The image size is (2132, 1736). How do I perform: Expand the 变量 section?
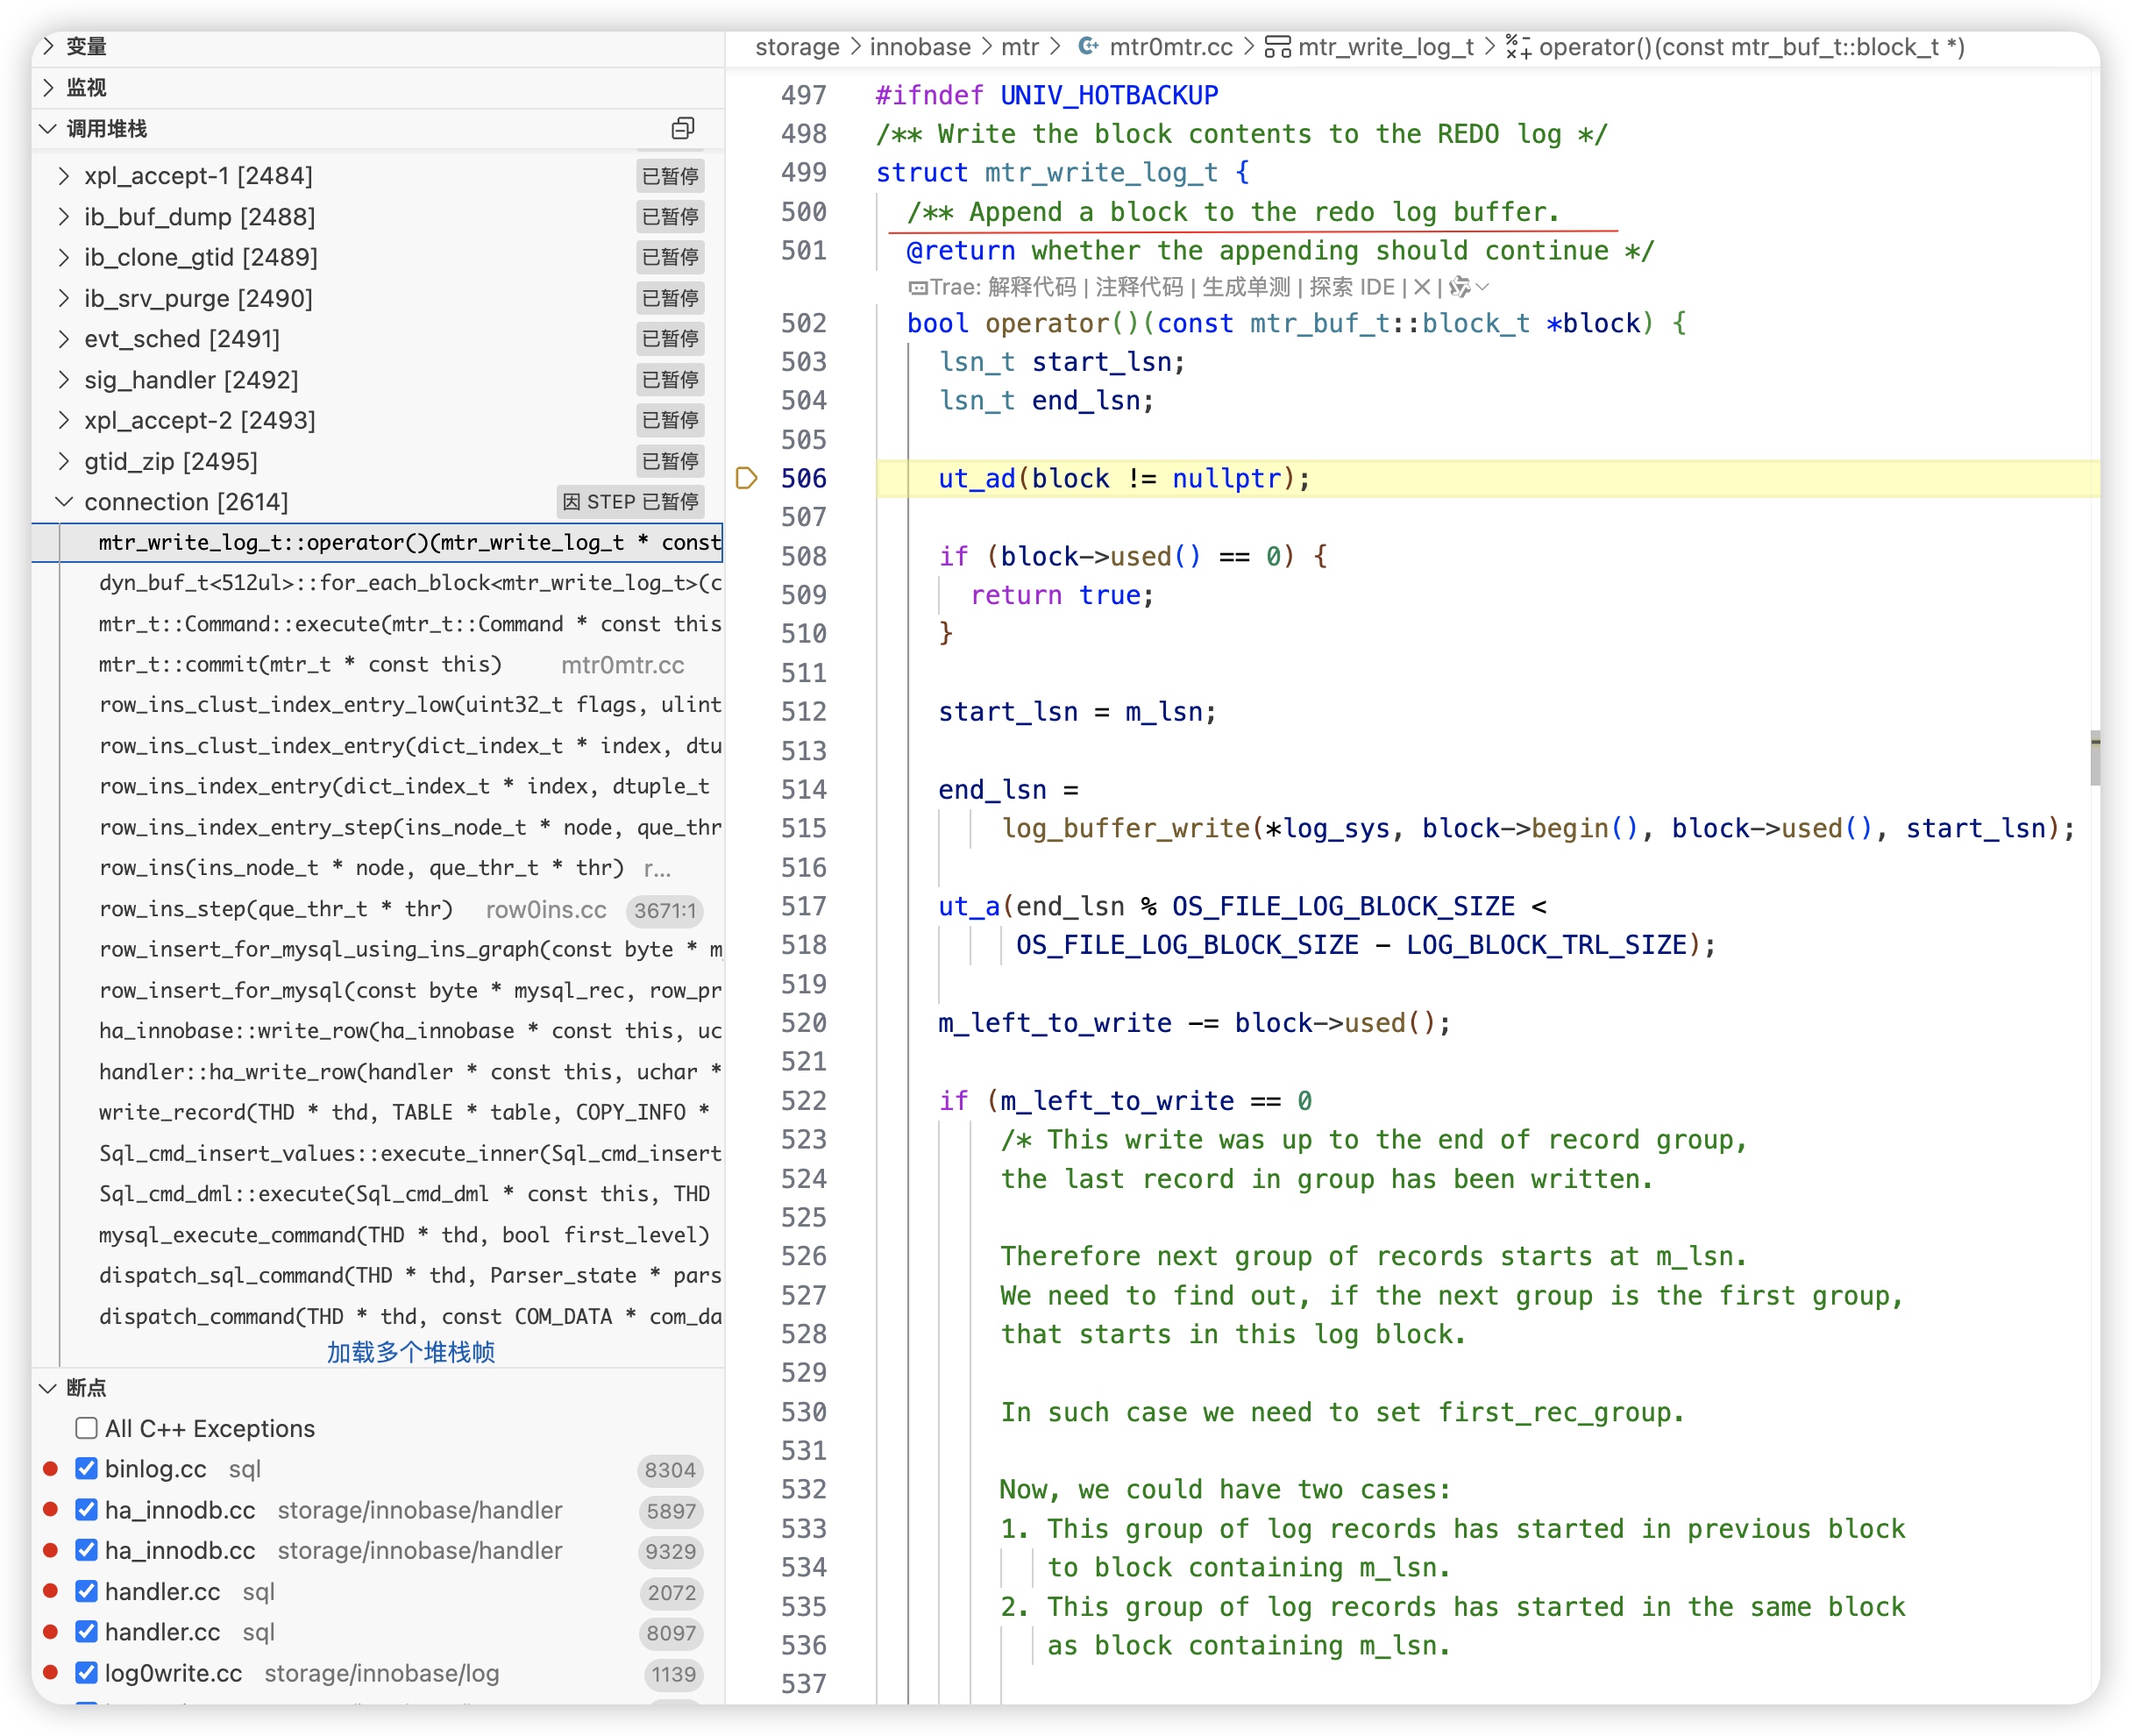pyautogui.click(x=48, y=46)
